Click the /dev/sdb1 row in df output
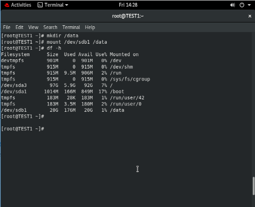 click(x=63, y=110)
